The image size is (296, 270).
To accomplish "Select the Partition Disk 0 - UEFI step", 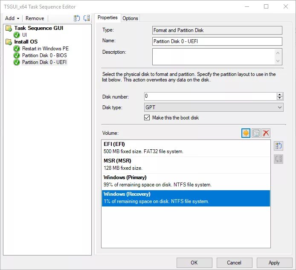I will 44,62.
